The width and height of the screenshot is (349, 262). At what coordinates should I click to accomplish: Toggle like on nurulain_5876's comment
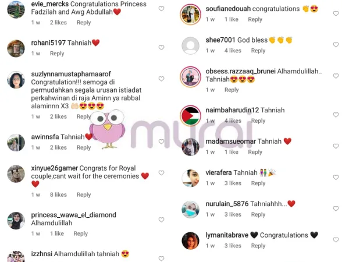pyautogui.click(x=336, y=208)
